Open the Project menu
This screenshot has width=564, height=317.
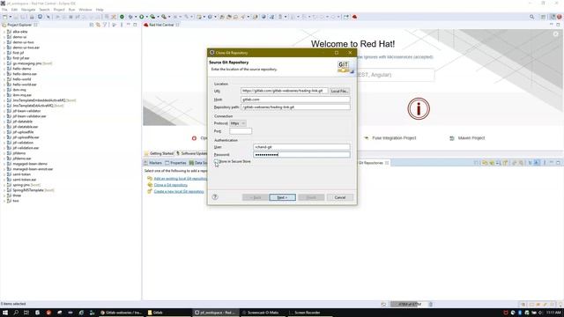[x=59, y=10]
